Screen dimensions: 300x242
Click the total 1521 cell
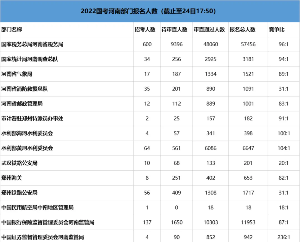[x=248, y=74]
